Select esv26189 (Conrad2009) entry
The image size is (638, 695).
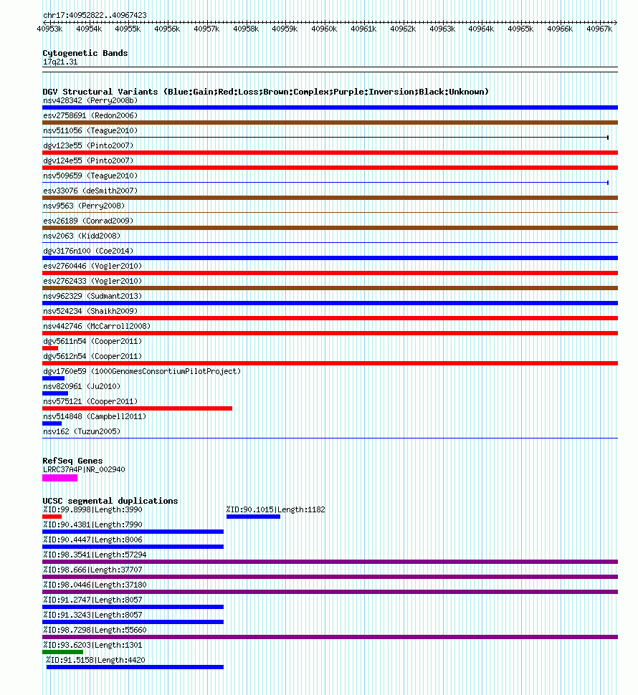88,221
